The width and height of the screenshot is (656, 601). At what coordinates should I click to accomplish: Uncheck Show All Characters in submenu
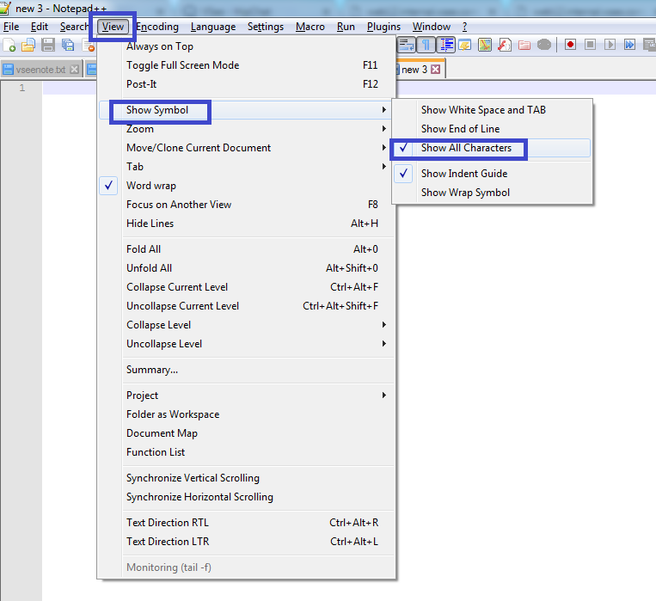[x=492, y=148]
